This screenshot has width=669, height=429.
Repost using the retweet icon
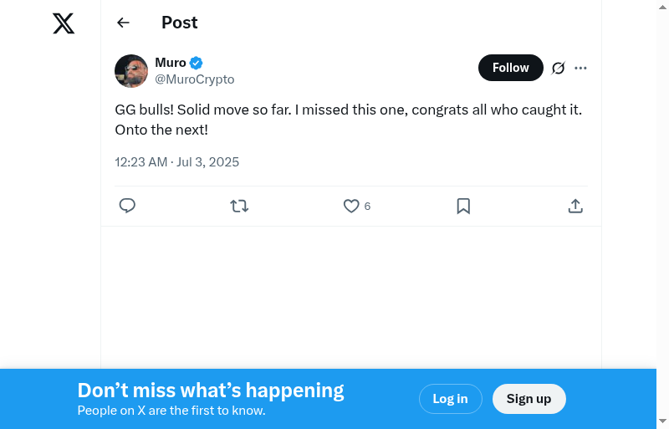click(239, 206)
